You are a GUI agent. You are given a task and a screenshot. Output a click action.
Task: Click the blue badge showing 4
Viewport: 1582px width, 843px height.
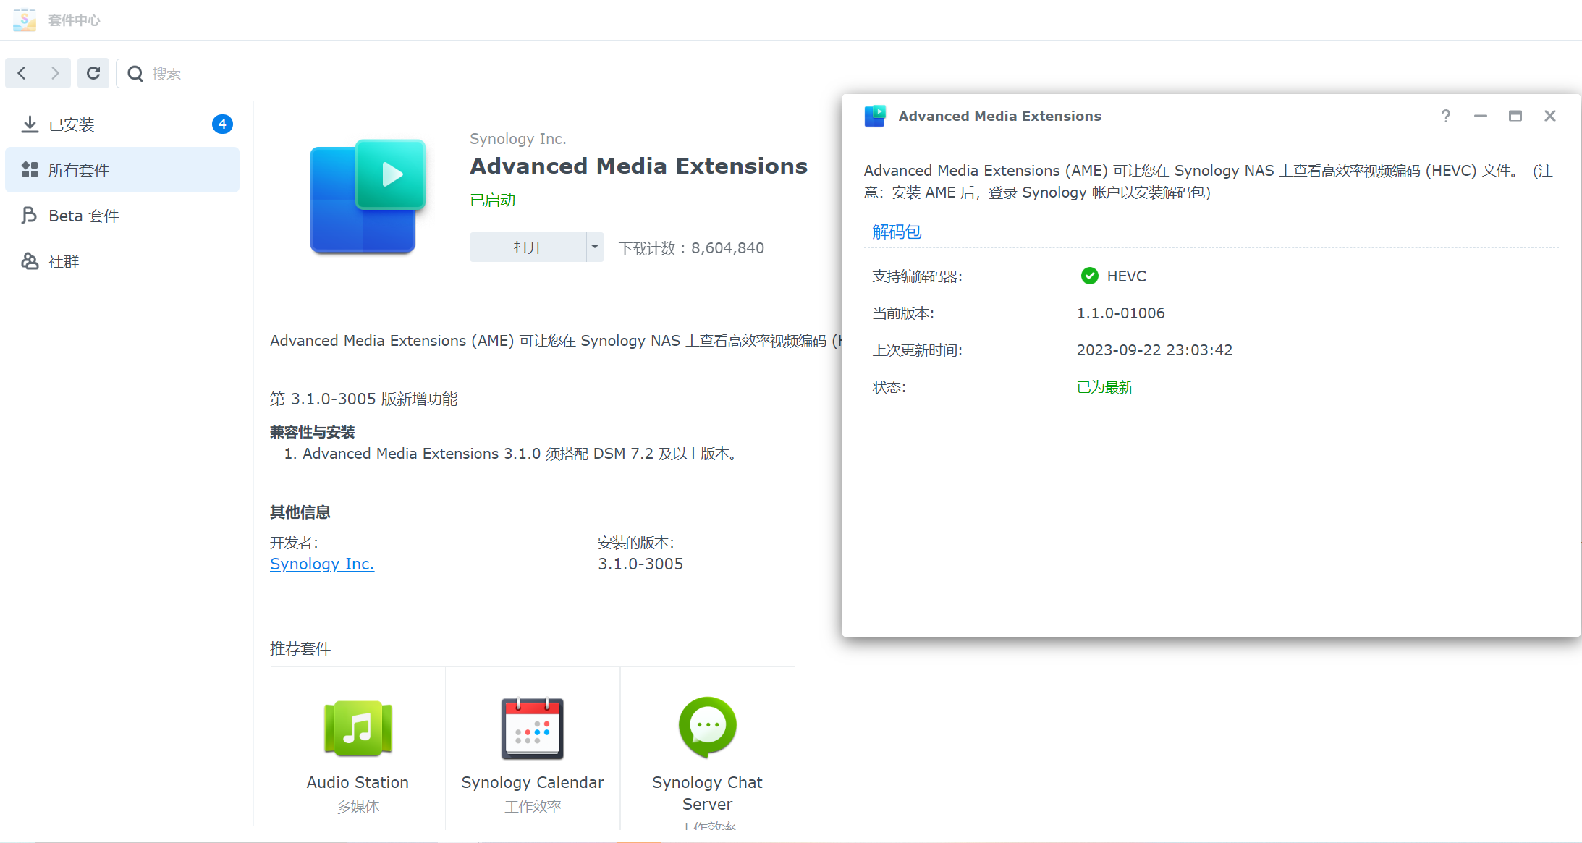(x=222, y=124)
